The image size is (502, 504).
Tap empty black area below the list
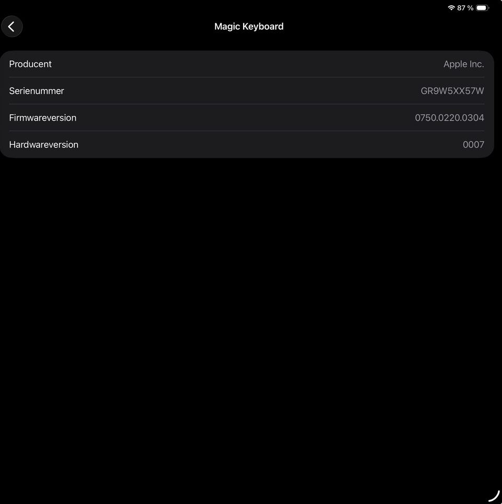[x=251, y=322]
